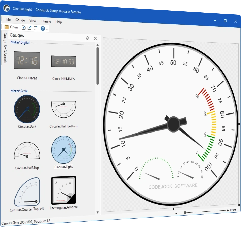This screenshot has width=241, height=227.
Task: Minimize the Gauge Browser window
Action: pyautogui.click(x=215, y=21)
